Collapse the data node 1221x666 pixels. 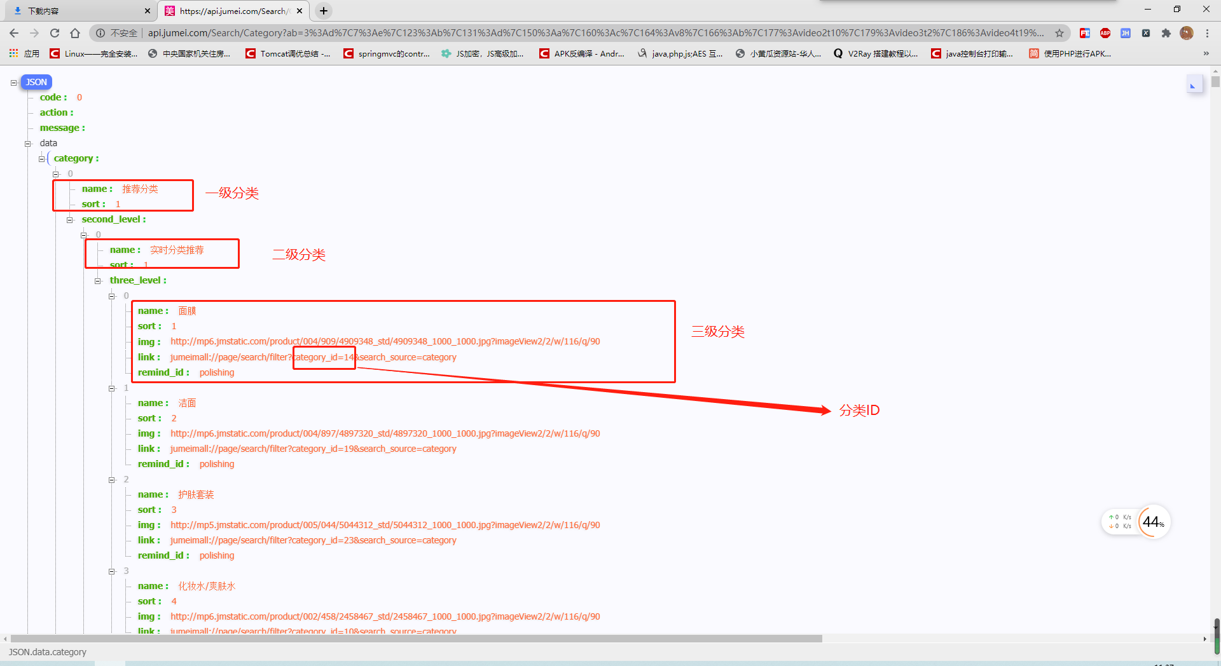coord(28,144)
